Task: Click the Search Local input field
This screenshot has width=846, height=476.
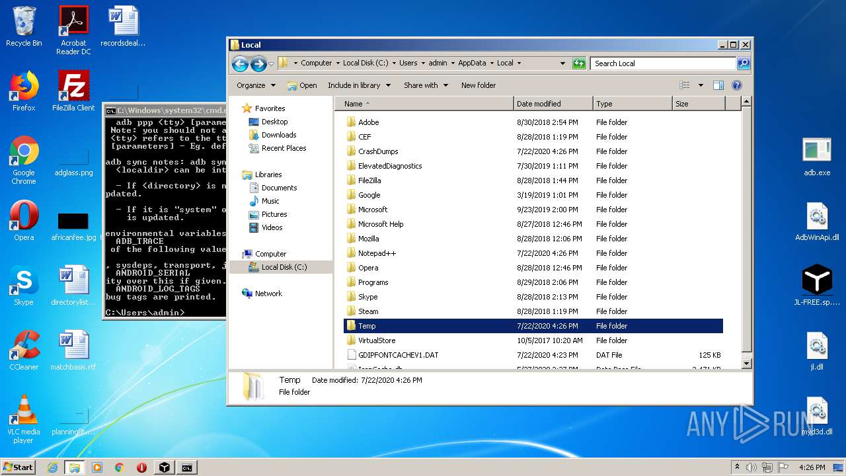Action: click(663, 63)
